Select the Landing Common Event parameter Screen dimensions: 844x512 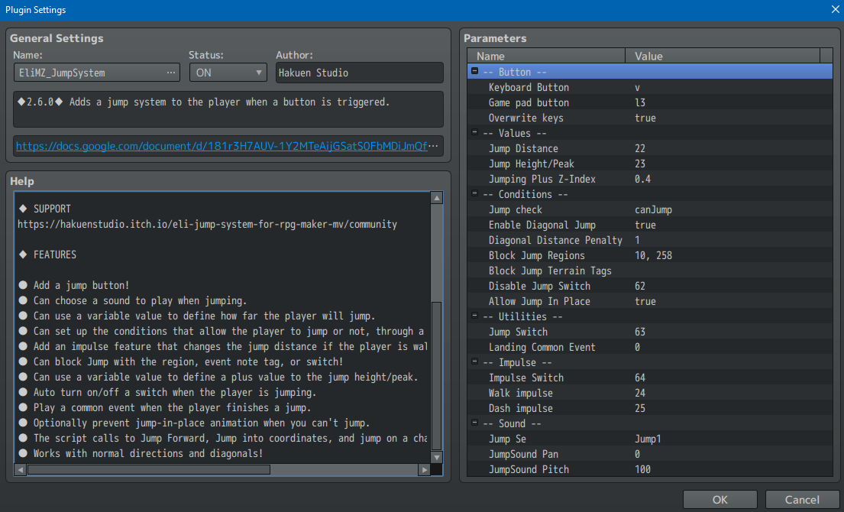[650, 347]
